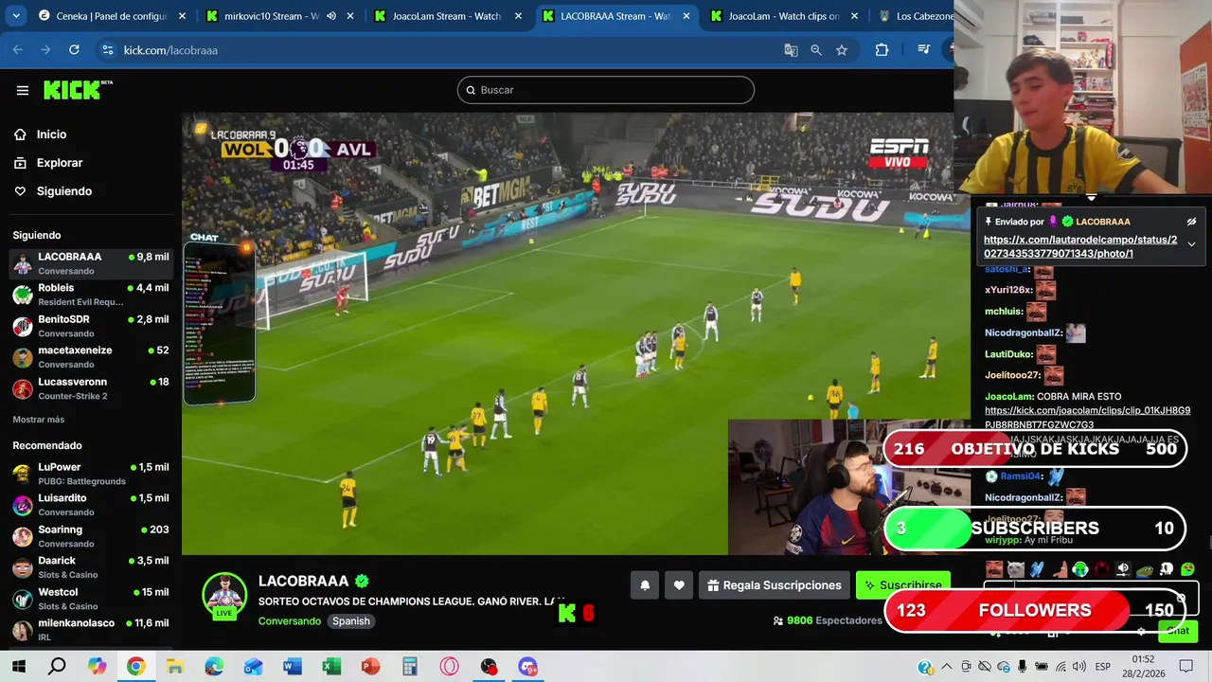Open macetaxeneize channel in sidebar
The width and height of the screenshot is (1212, 682).
point(91,357)
